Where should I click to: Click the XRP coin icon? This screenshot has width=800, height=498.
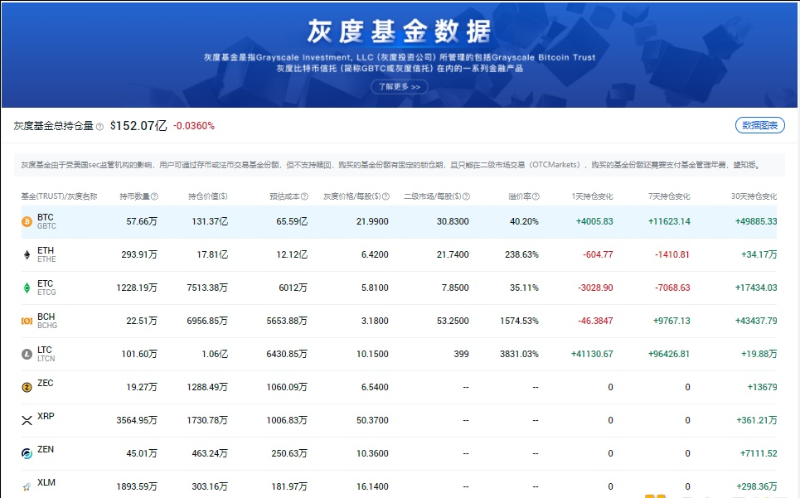[27, 420]
